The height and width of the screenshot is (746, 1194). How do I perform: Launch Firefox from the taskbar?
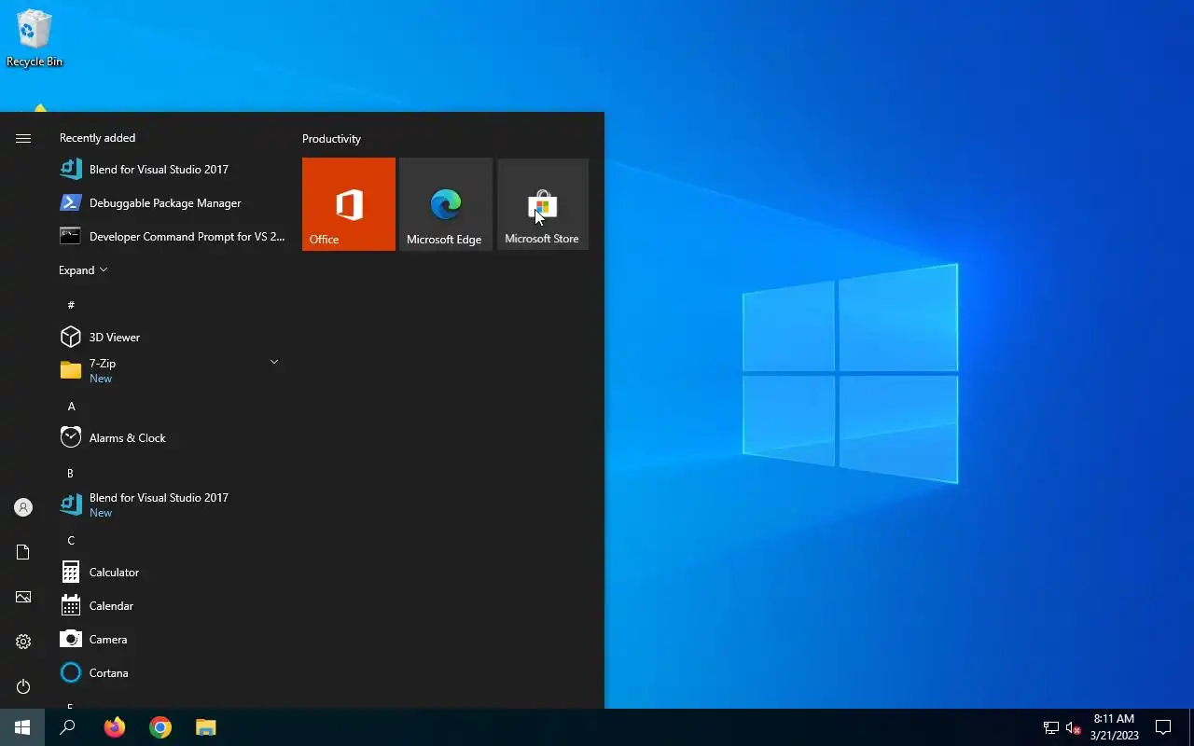click(x=115, y=727)
